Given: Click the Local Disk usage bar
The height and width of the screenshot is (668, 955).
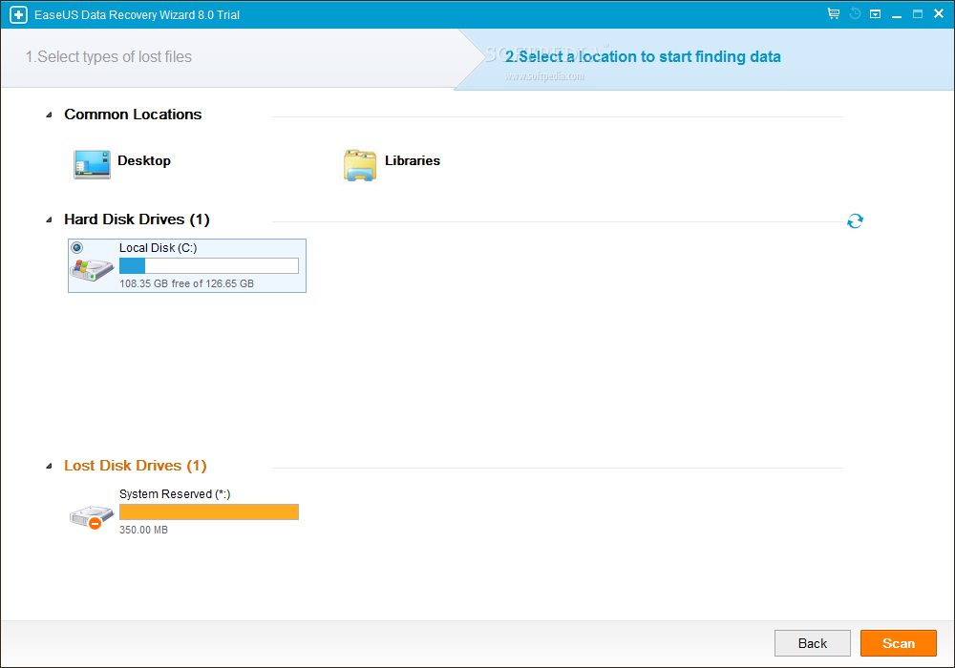Looking at the screenshot, I should (x=209, y=266).
